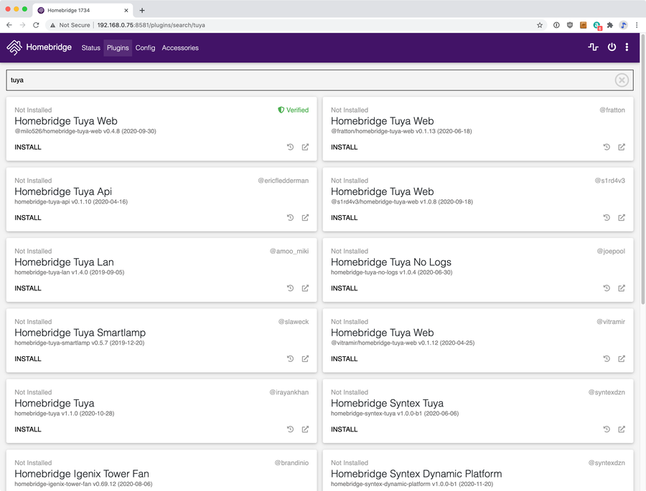
Task: Open external link for Homebridge Tuya No Logs
Action: [x=622, y=288]
